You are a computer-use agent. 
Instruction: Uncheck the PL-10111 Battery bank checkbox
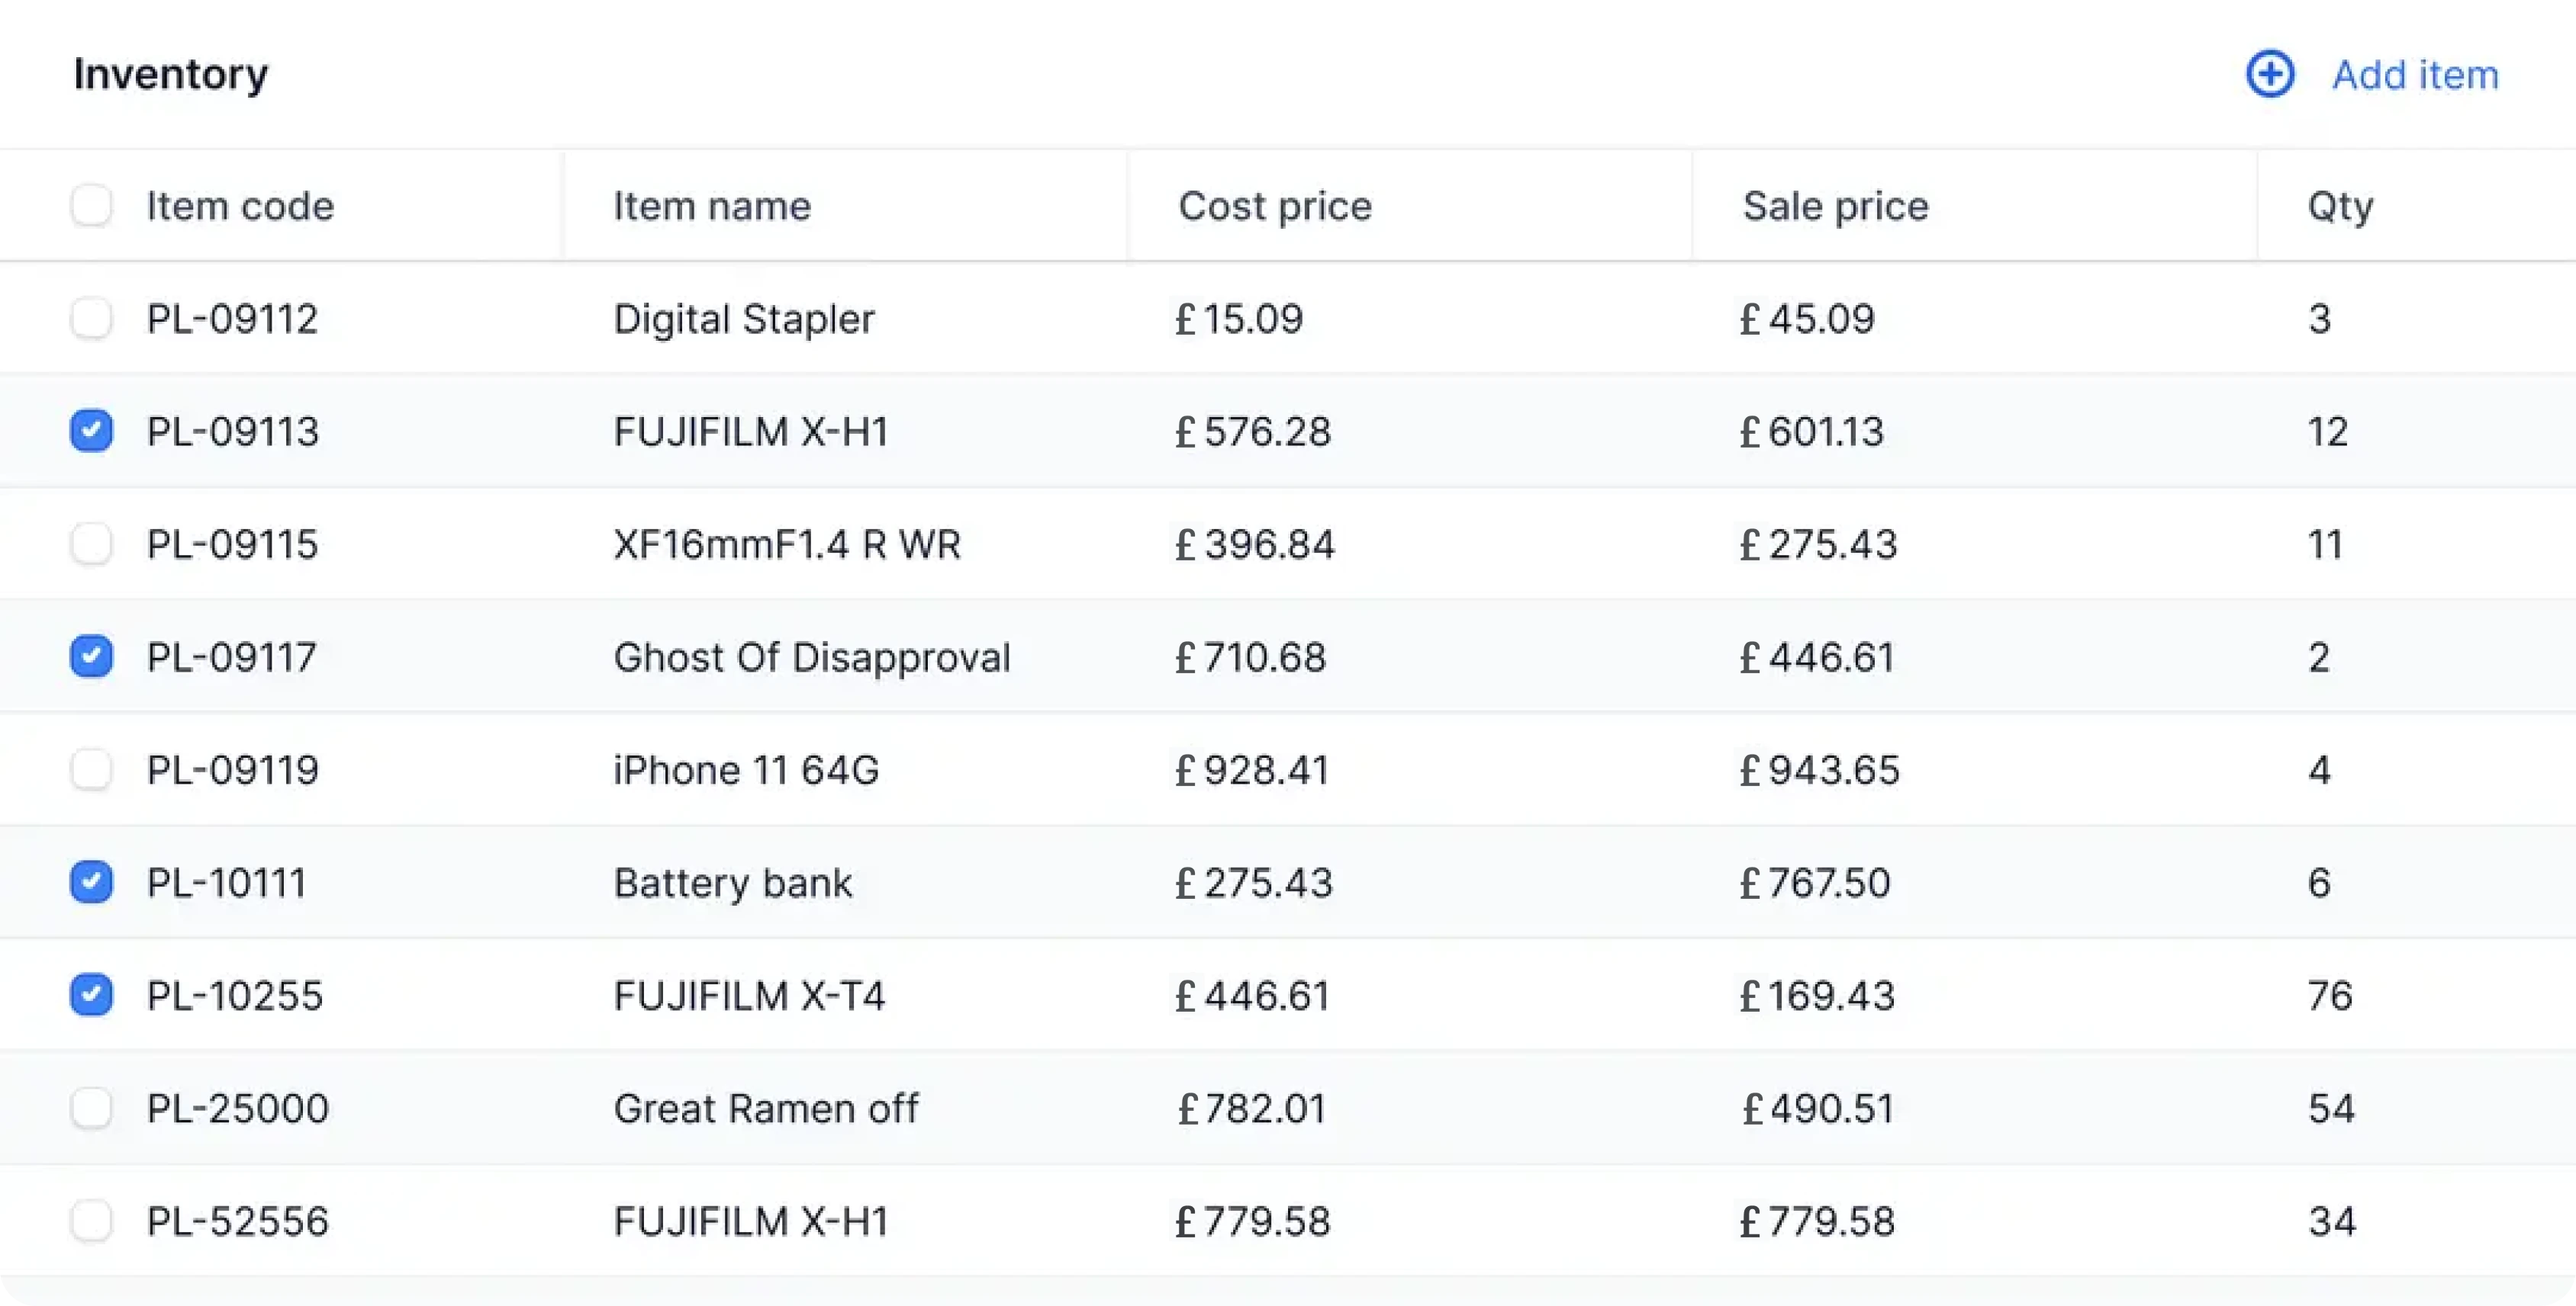click(91, 882)
